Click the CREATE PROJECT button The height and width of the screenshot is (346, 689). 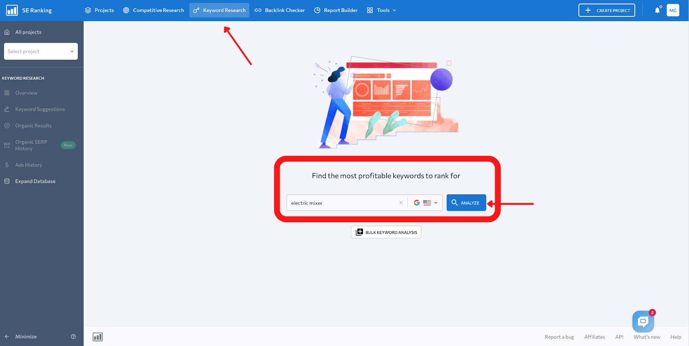[607, 10]
